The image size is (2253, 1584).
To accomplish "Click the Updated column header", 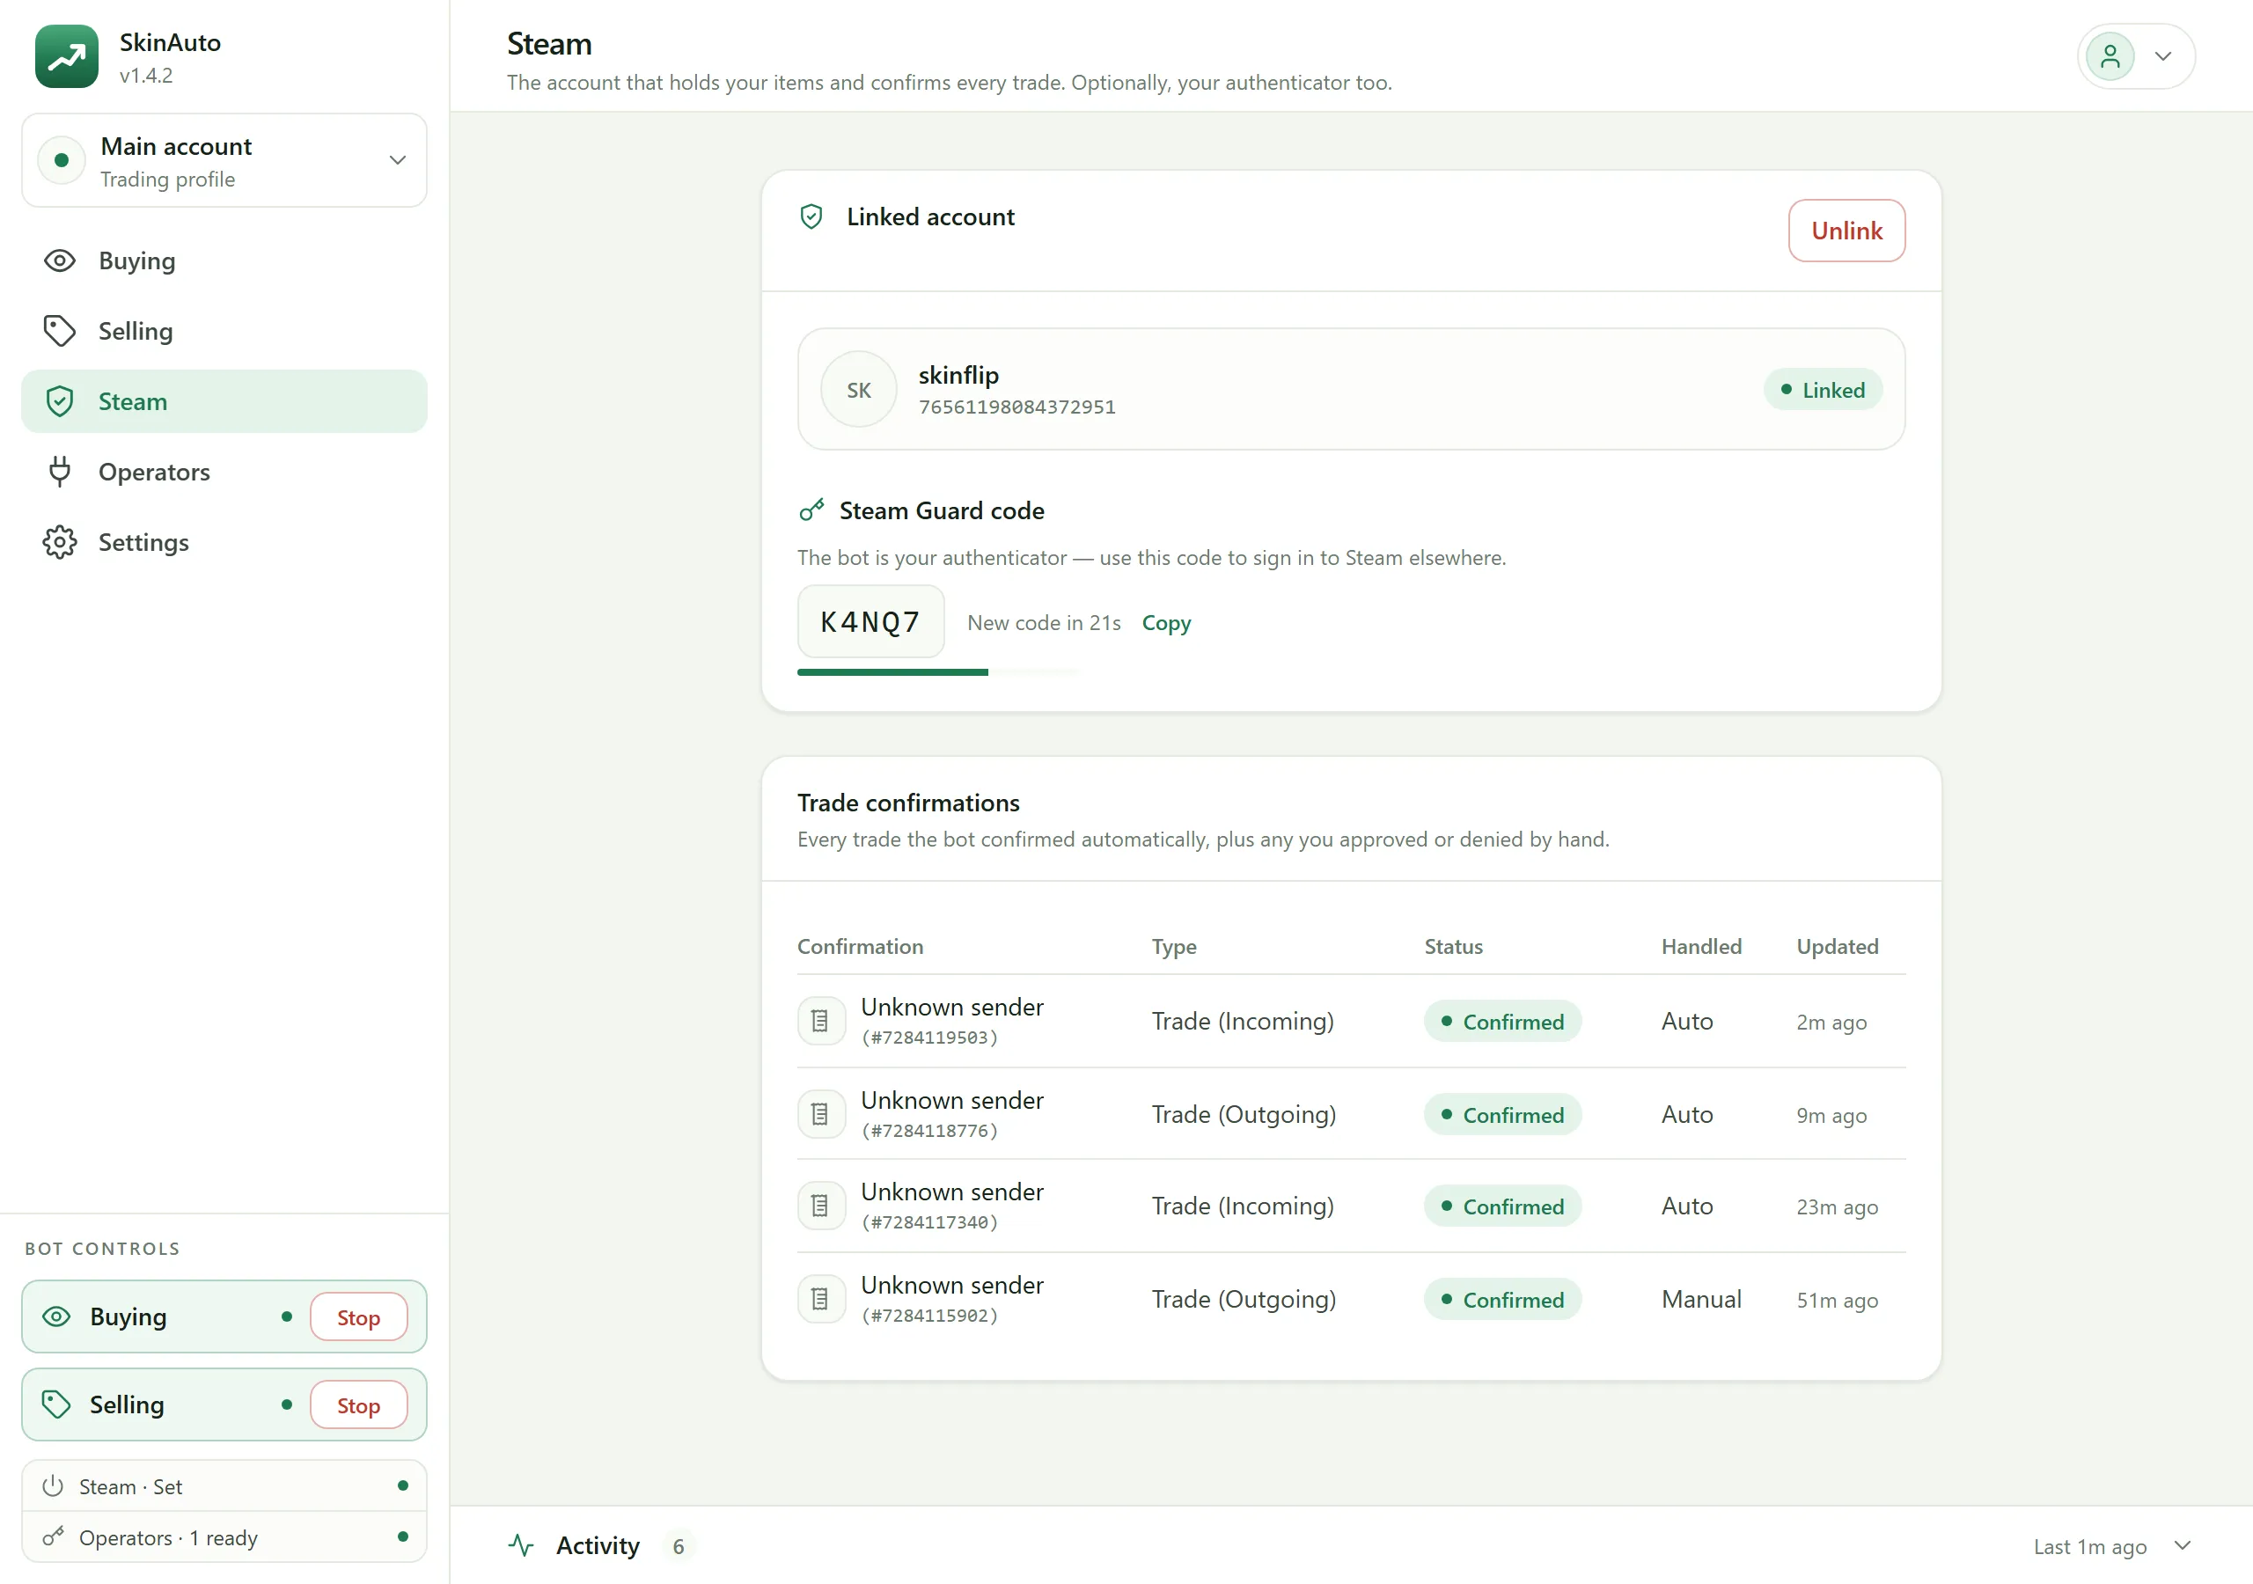I will click(1838, 947).
